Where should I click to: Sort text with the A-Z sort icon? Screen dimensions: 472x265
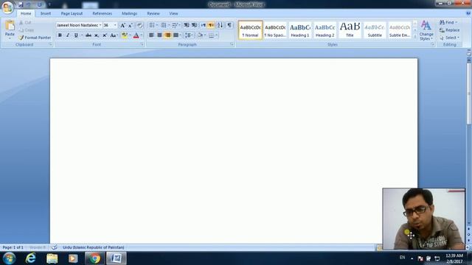[220, 25]
